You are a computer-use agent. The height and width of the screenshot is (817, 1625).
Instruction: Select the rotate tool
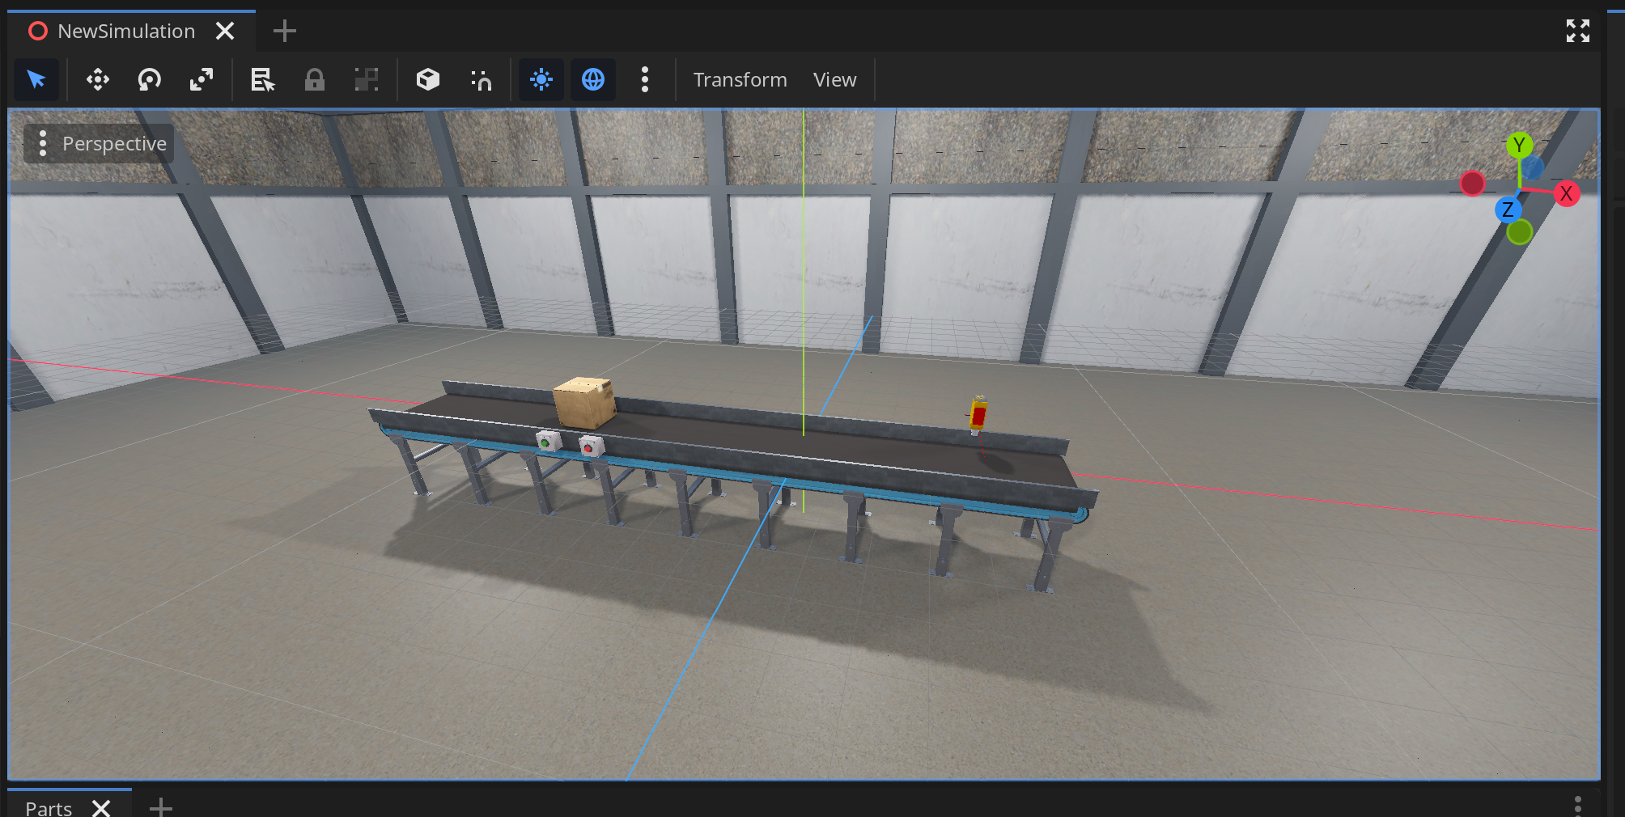149,79
